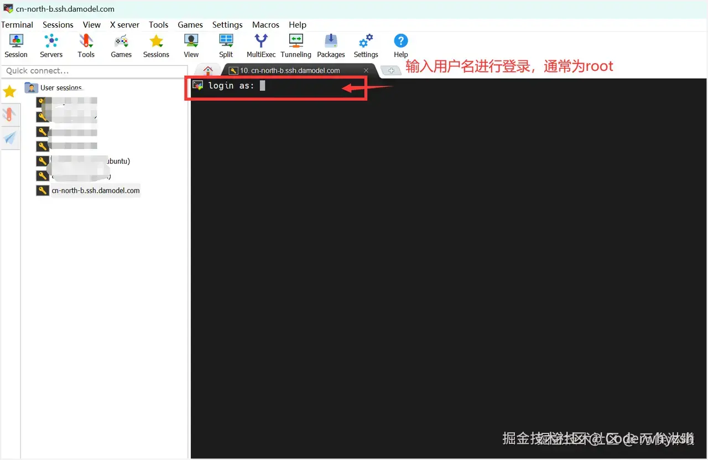This screenshot has height=460, width=708.
Task: Launch the Games toolbar icon
Action: point(121,46)
